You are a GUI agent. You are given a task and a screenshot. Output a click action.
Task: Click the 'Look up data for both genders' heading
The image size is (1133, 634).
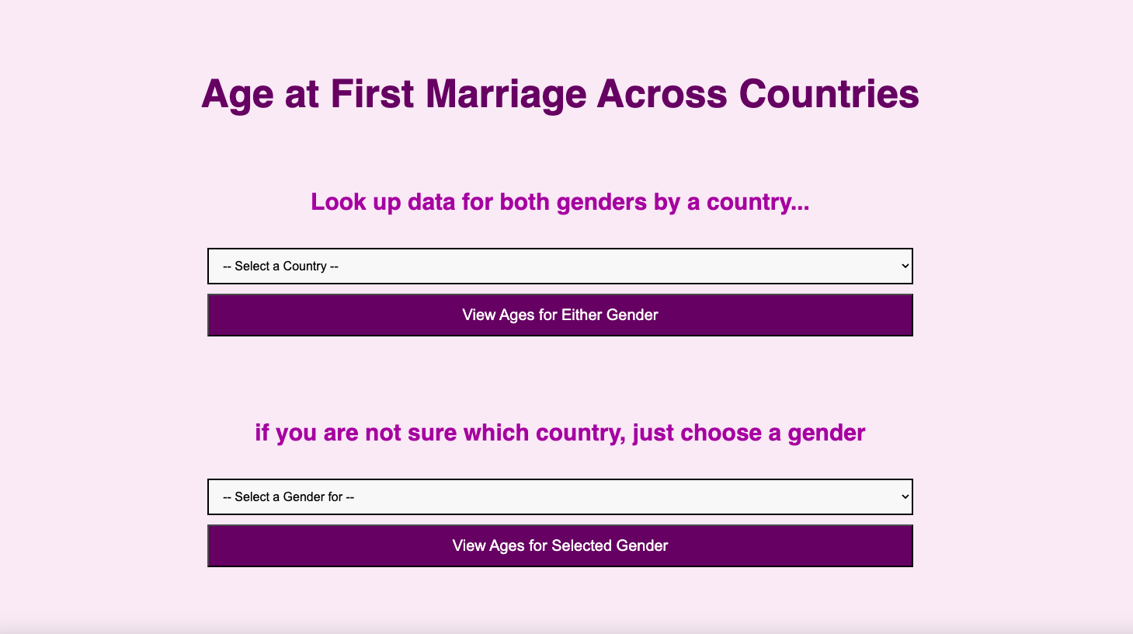coord(560,202)
